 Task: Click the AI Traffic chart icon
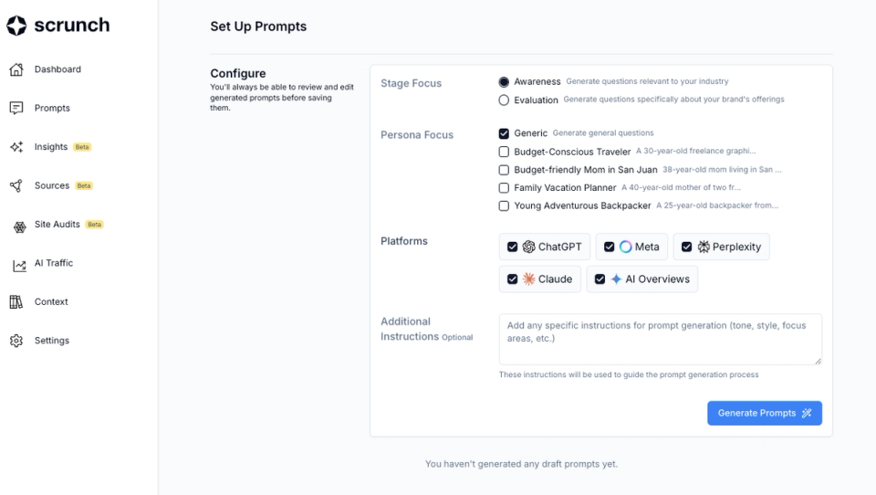click(19, 266)
